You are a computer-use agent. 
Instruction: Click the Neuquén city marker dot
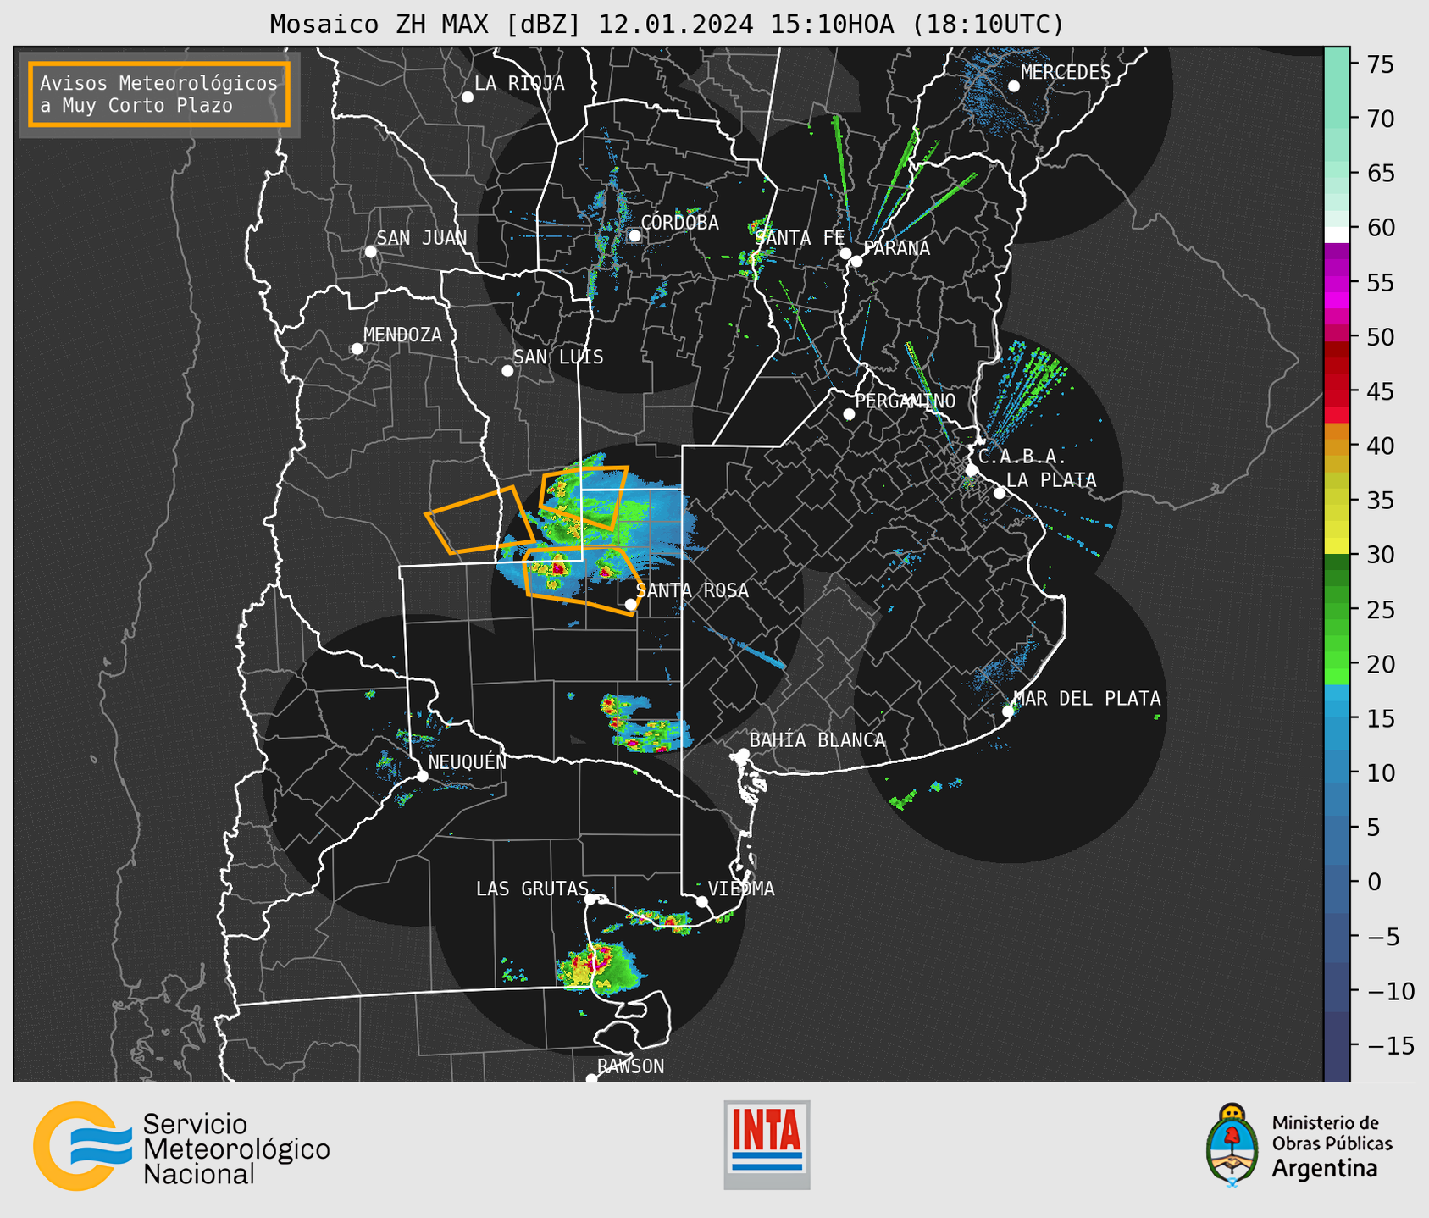click(422, 776)
